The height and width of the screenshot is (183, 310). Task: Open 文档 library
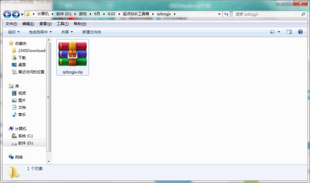22,107
